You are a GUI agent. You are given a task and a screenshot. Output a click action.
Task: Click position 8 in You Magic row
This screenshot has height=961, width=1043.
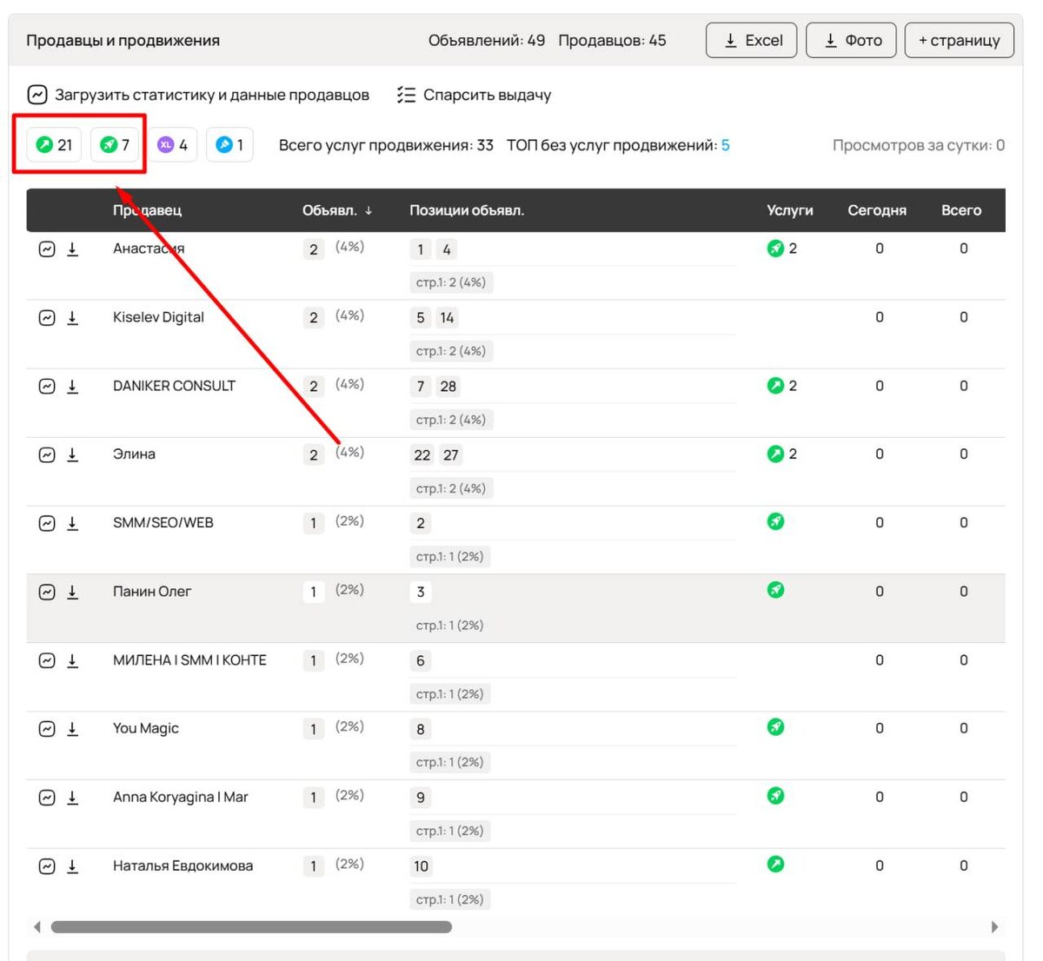421,730
